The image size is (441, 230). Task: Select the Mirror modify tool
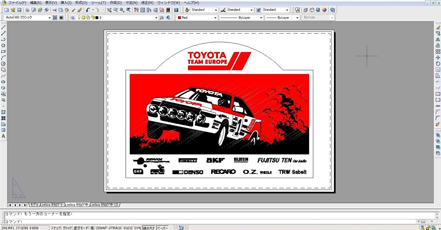438,39
